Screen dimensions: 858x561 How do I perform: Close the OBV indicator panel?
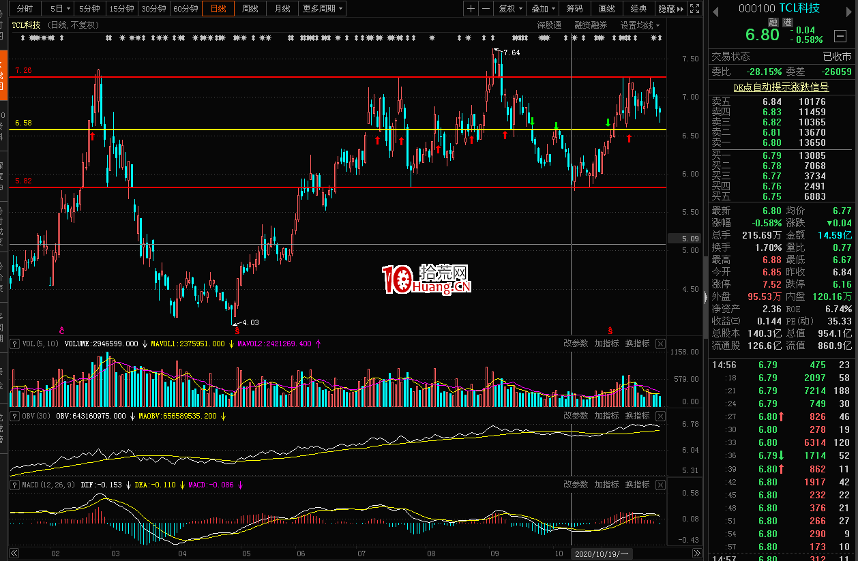click(660, 416)
